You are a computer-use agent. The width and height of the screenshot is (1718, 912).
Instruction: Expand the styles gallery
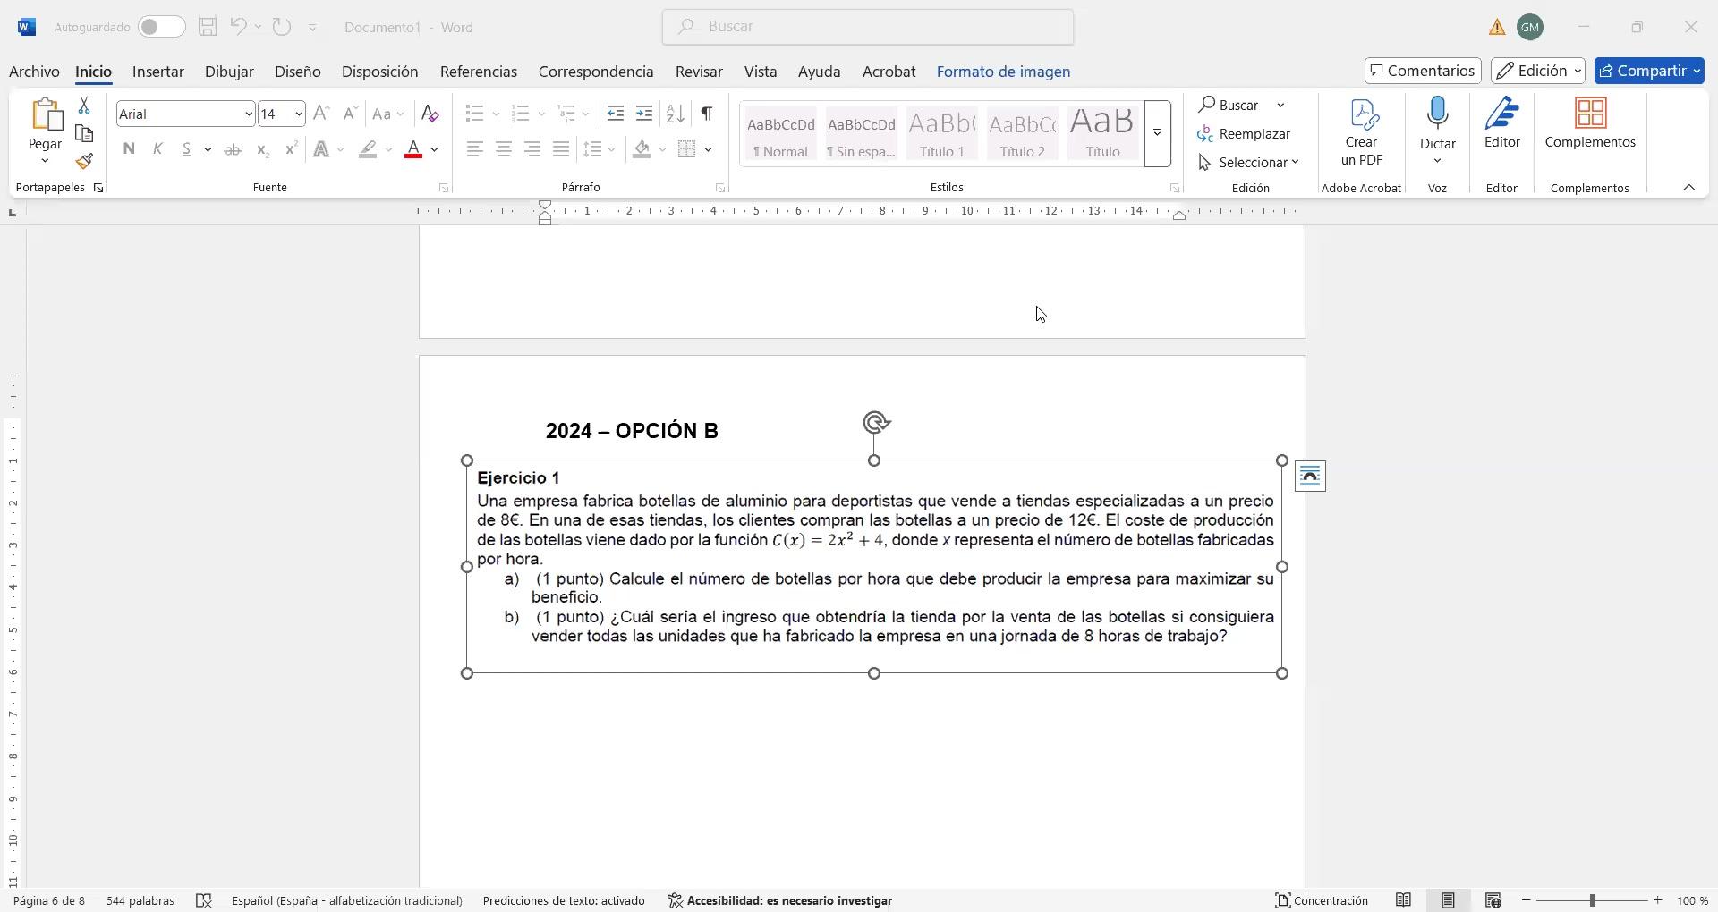(1157, 133)
